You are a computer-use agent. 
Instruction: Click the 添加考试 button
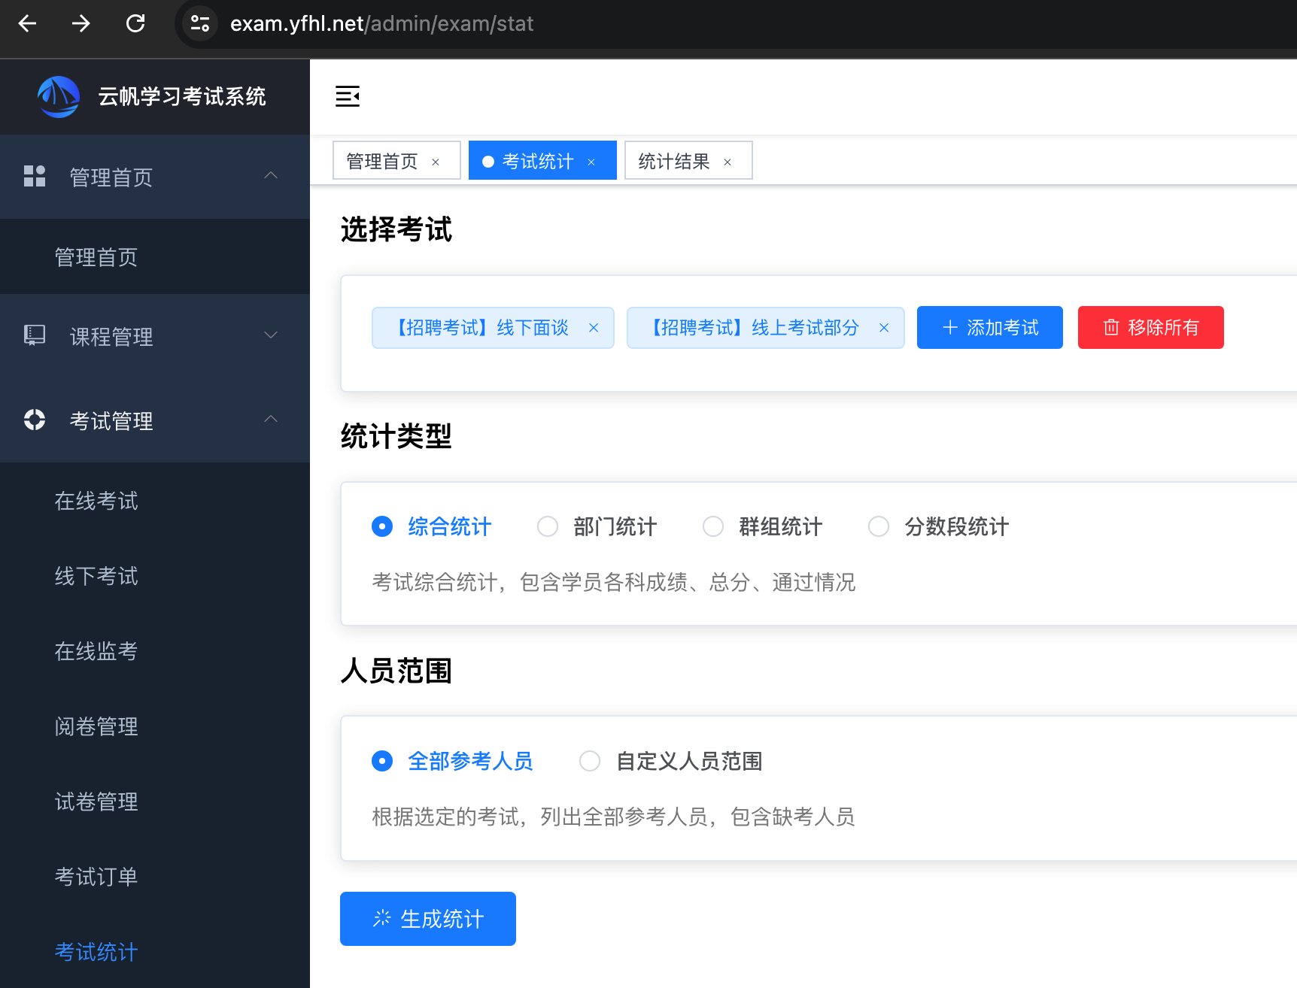tap(990, 327)
